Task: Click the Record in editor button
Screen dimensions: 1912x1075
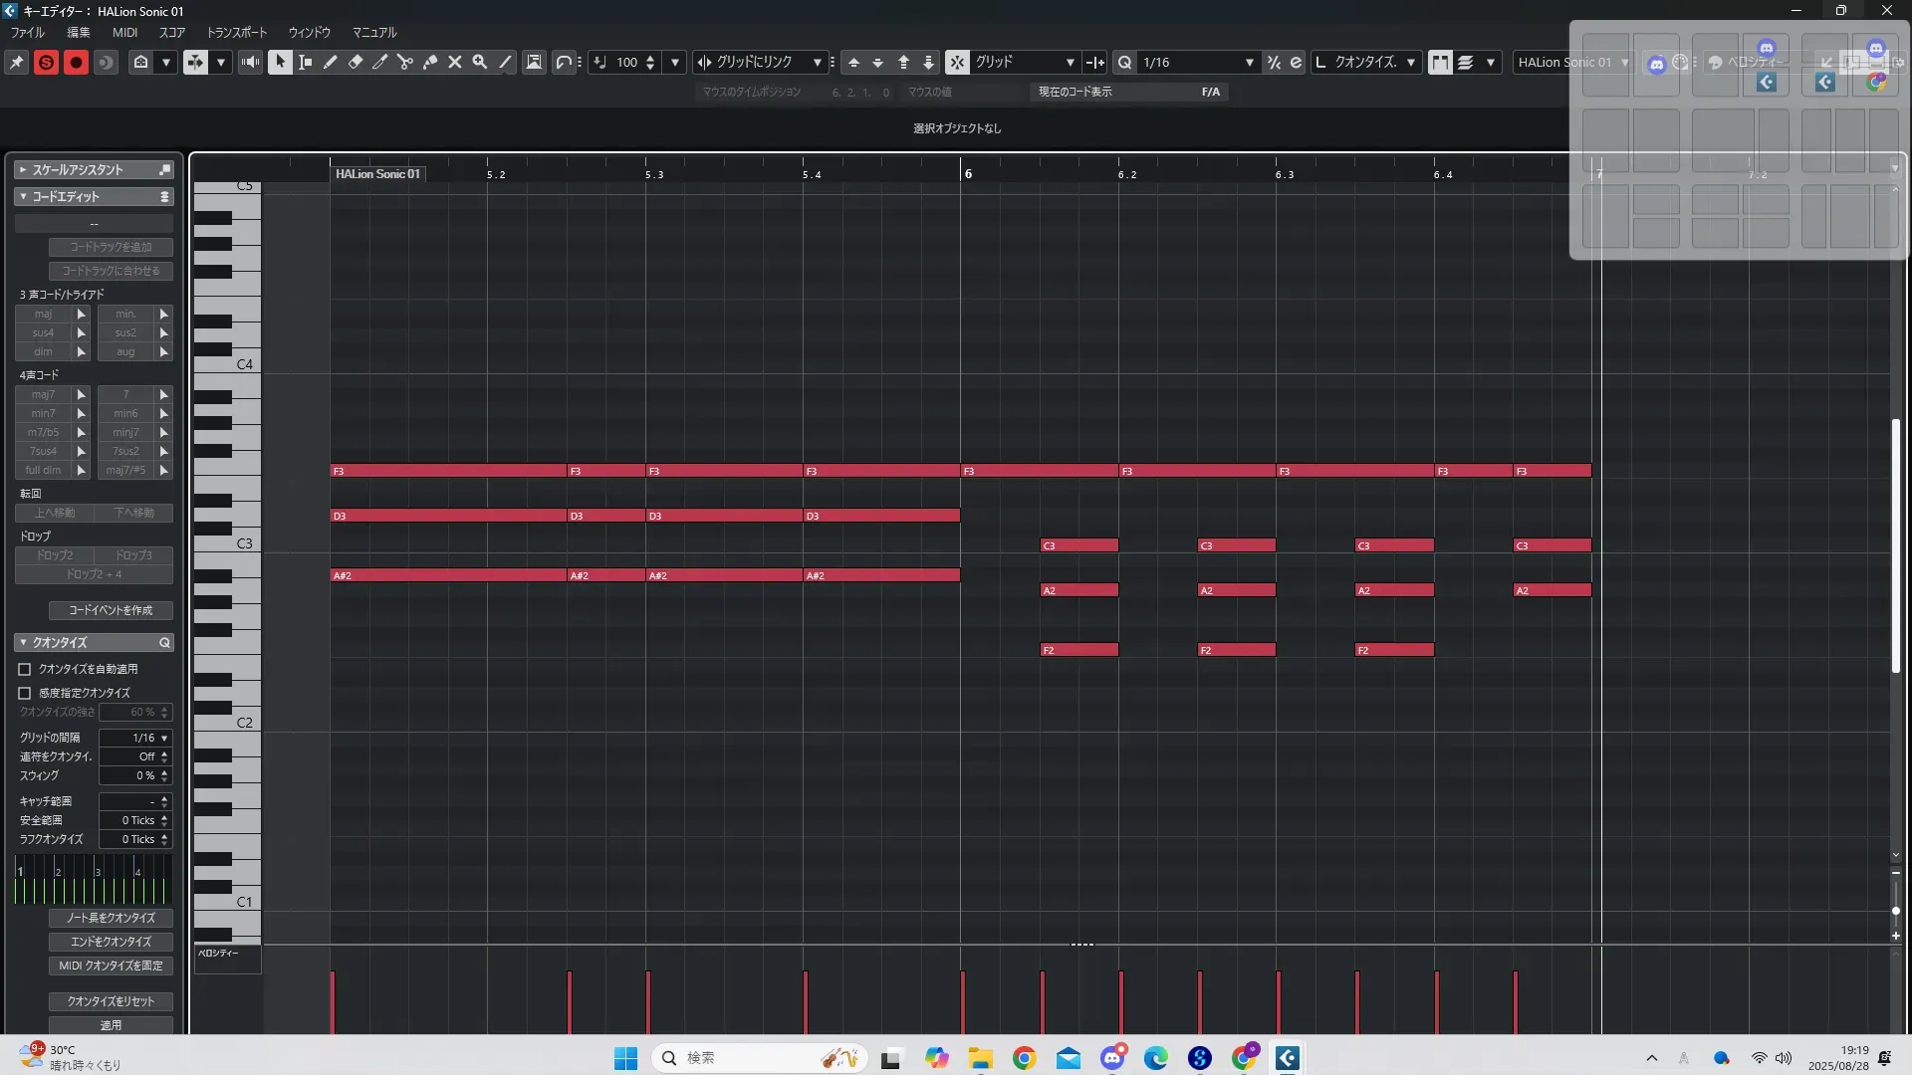Action: tap(76, 62)
